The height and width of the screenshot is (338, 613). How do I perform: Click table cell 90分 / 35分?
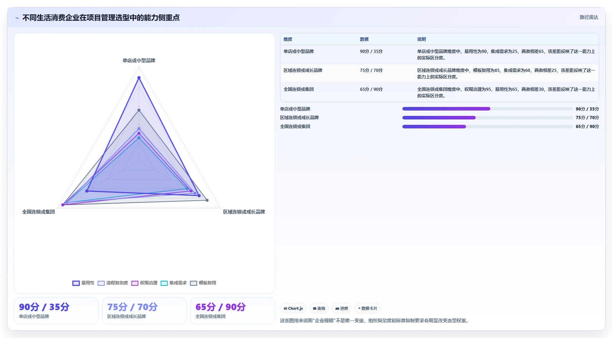coord(371,52)
